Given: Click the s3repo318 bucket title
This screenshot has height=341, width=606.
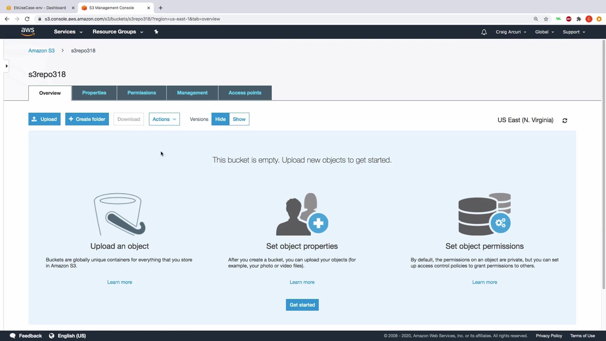Looking at the screenshot, I should click(x=47, y=74).
